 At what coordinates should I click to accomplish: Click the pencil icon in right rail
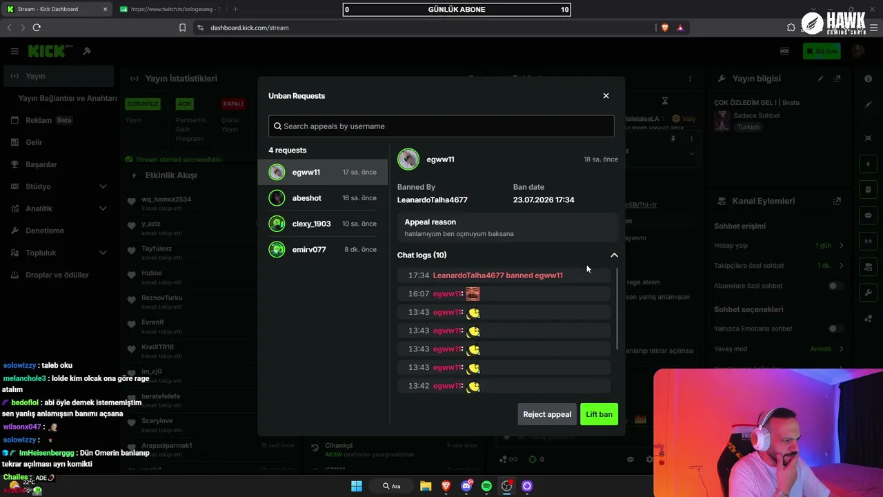point(868,105)
